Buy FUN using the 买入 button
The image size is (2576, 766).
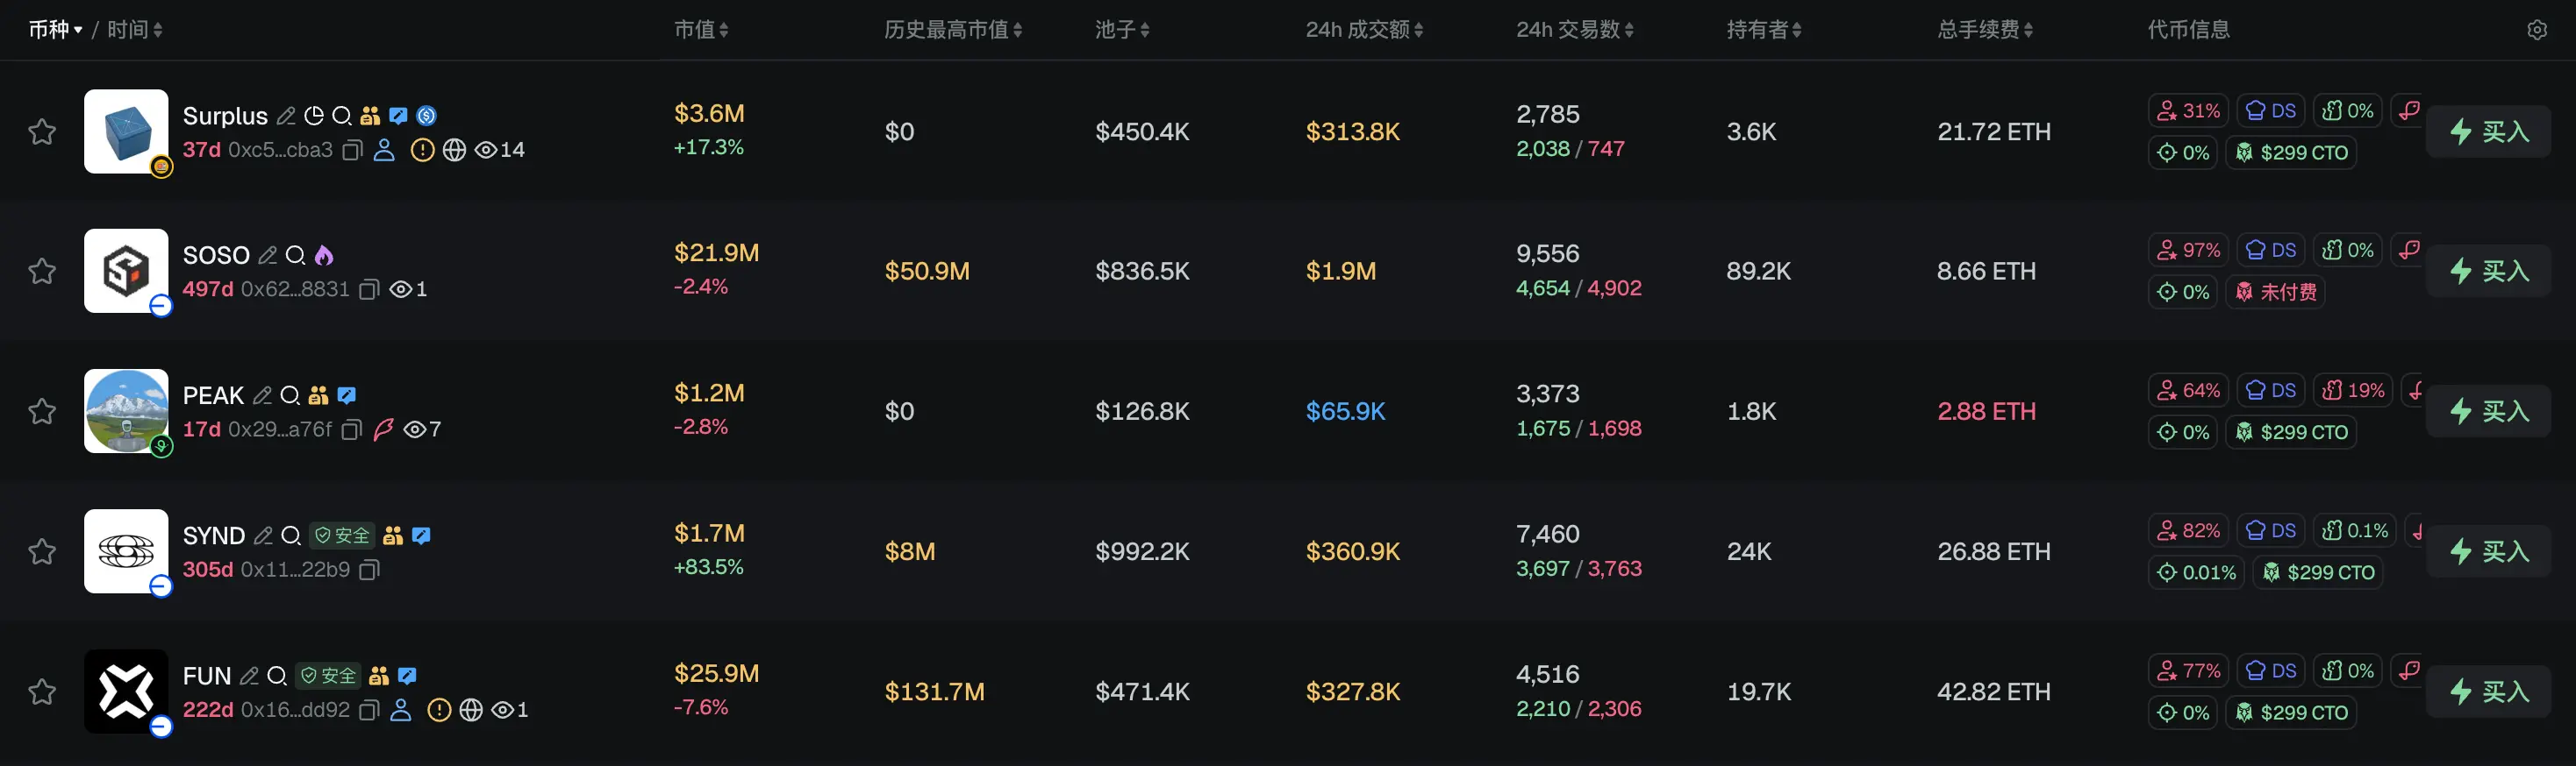[x=2488, y=692]
